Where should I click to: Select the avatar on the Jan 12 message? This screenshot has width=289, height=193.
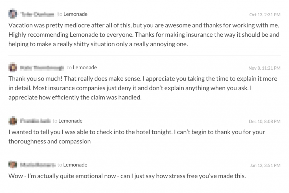[x=13, y=165]
